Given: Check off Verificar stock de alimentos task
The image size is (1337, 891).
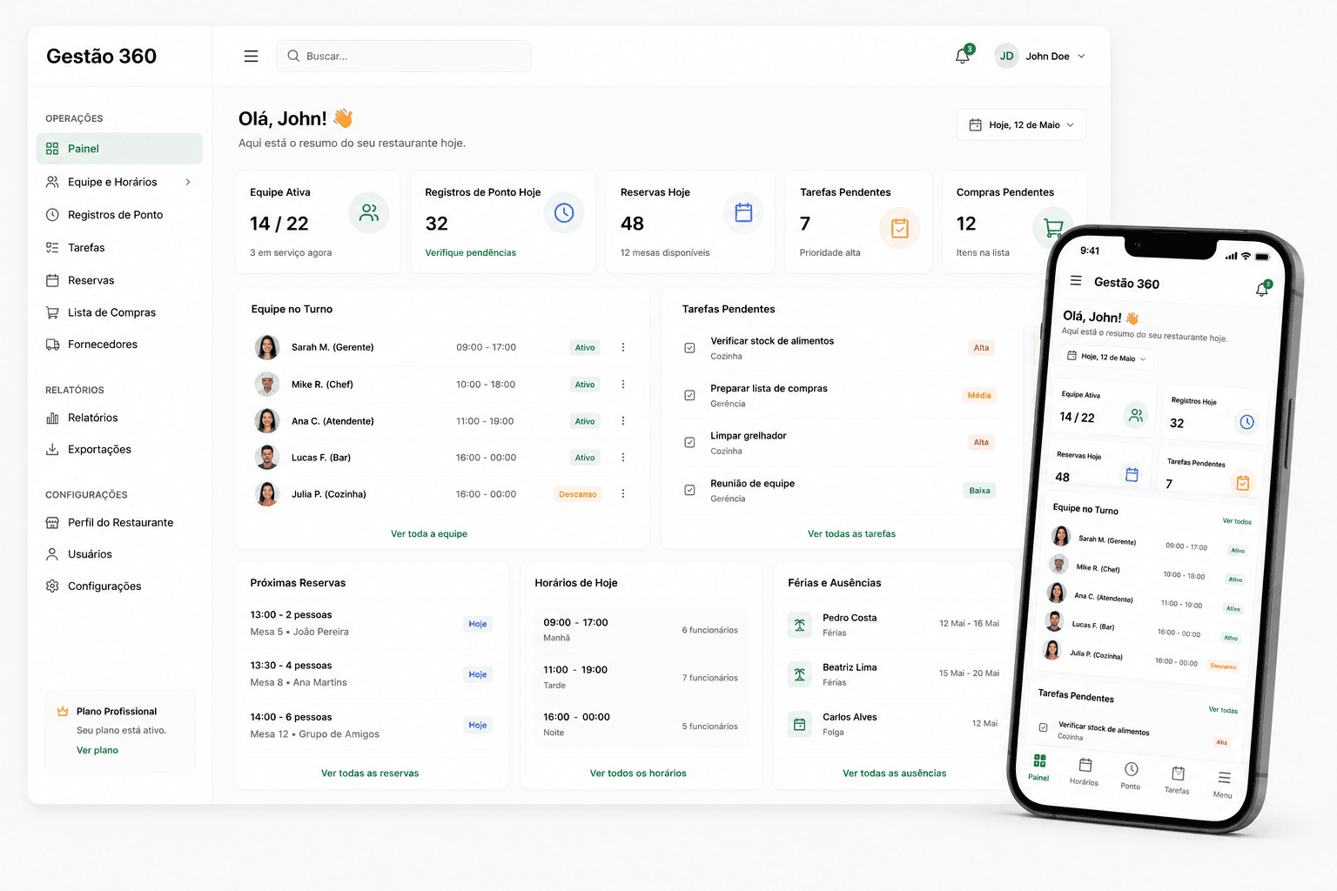Looking at the screenshot, I should click(x=689, y=348).
